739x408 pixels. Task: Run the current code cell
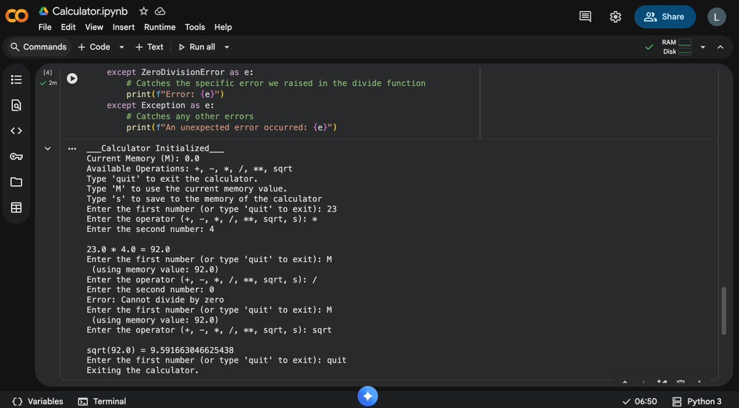[x=72, y=78]
